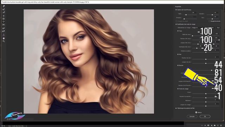Collapse the Bouche section

click(x=178, y=65)
